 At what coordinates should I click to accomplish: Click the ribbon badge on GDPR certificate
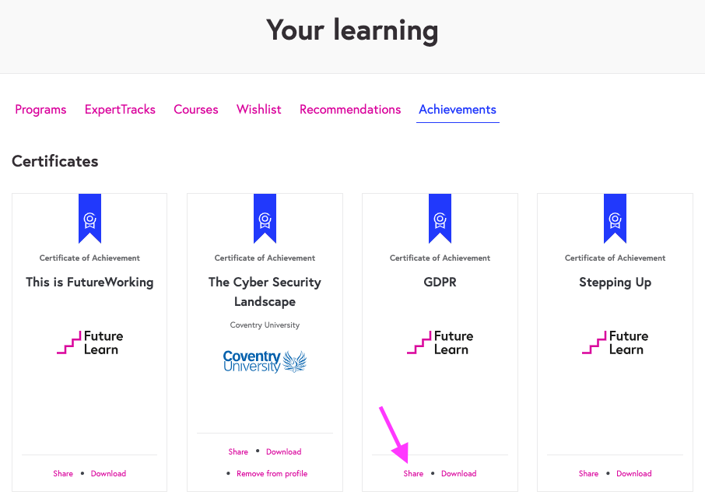tap(440, 218)
